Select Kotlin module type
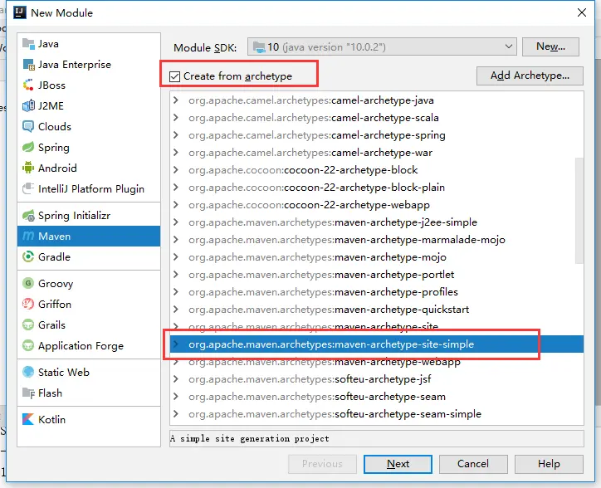Viewport: 601px width, 488px height. (89, 419)
